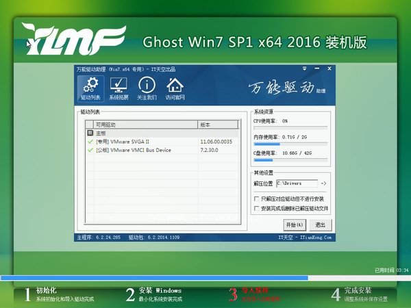Click the browse arrow next to C:\Drivers
Viewport: 411px width, 308px height.
tap(323, 183)
